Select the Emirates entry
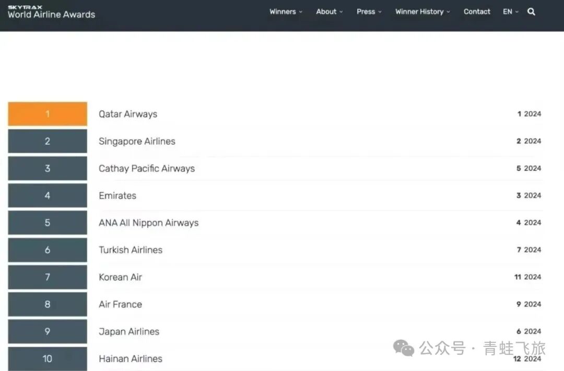 point(118,196)
